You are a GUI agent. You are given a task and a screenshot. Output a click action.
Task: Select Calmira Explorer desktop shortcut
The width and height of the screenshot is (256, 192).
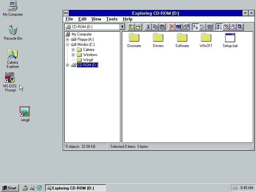tap(13, 59)
